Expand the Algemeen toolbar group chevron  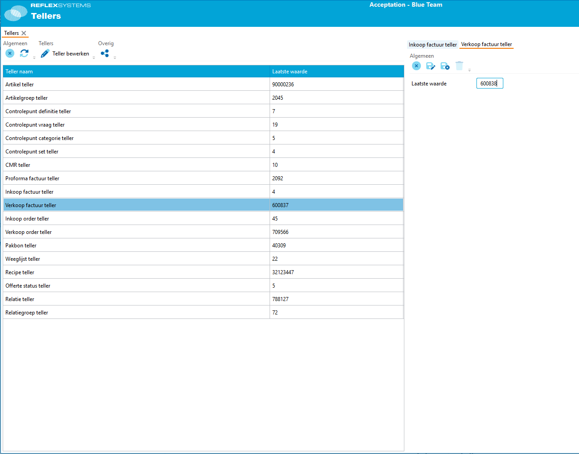(x=34, y=57)
